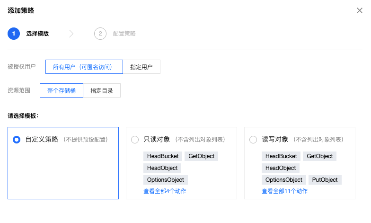Select the 读写对象 radio button
371x223 pixels.
tap(253, 140)
